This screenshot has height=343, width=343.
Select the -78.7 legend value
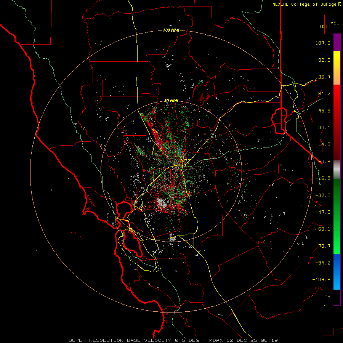[x=323, y=246]
